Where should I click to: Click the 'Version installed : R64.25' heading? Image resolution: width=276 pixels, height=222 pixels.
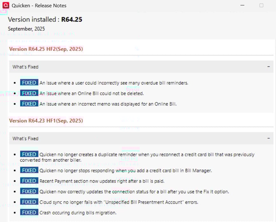pos(45,20)
